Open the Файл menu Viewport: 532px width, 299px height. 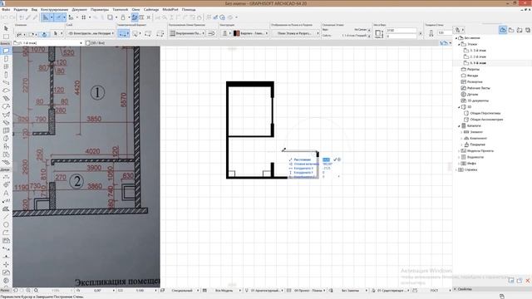pyautogui.click(x=6, y=9)
